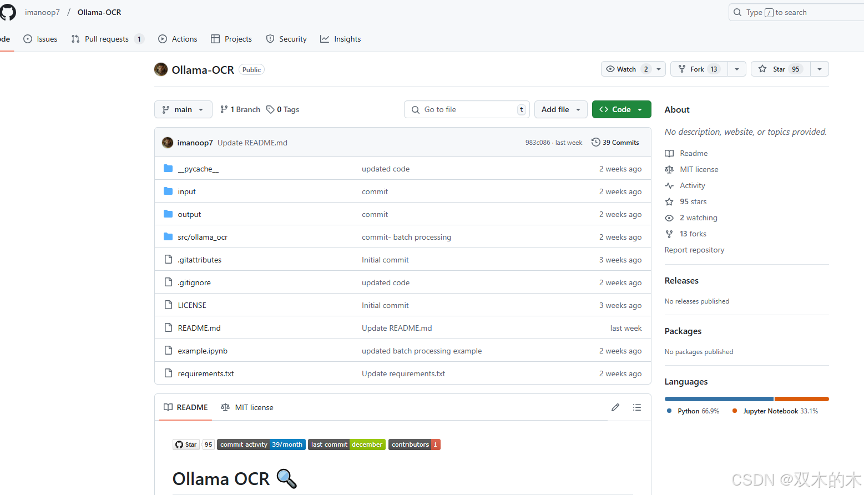Open the README outline list icon
The width and height of the screenshot is (864, 495).
pos(637,407)
